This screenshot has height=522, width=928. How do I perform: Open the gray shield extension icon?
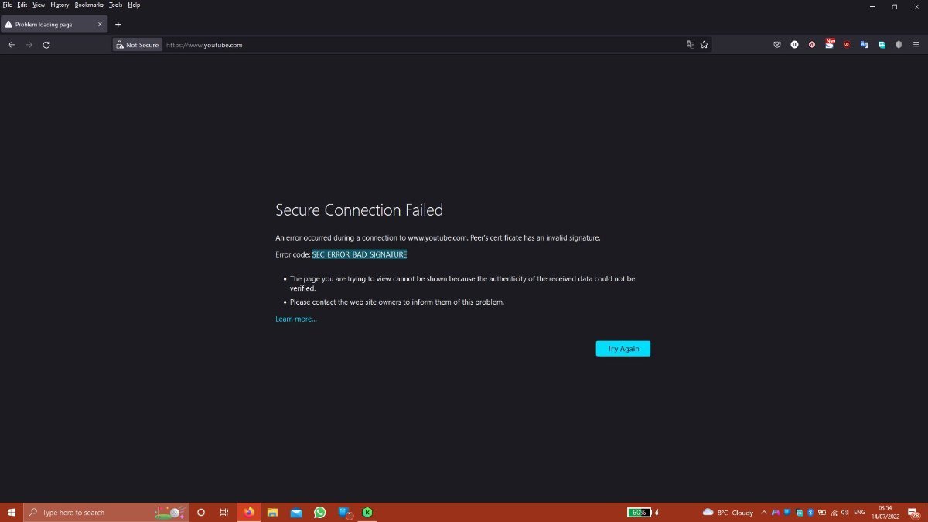(899, 45)
